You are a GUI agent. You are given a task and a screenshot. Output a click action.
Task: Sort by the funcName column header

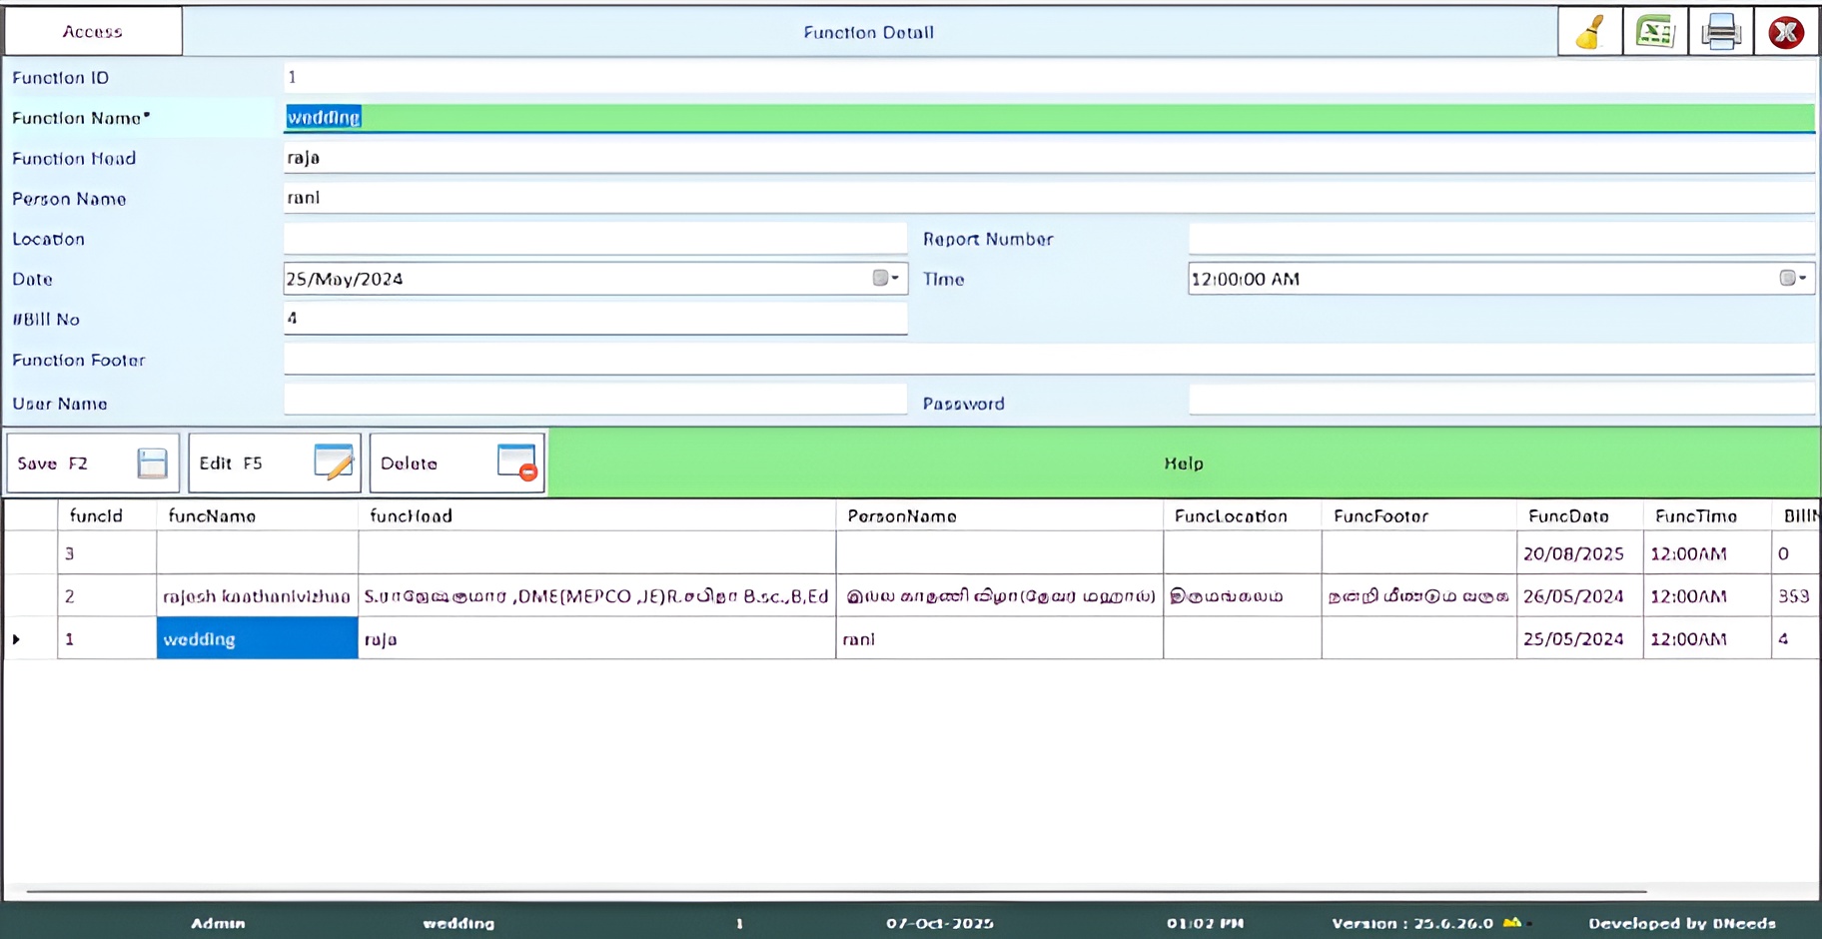coord(212,516)
